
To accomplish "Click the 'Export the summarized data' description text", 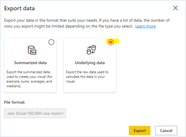I will pyautogui.click(x=29, y=79).
